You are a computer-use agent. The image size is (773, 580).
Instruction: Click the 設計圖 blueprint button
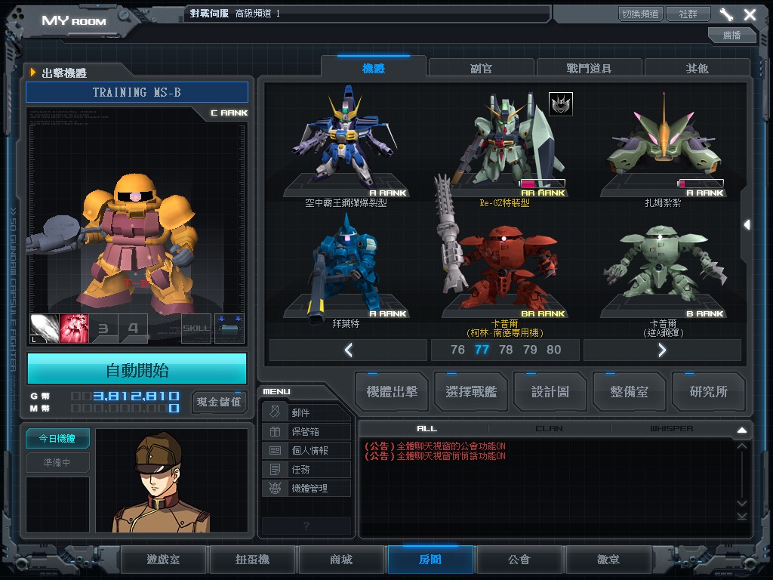(x=550, y=392)
